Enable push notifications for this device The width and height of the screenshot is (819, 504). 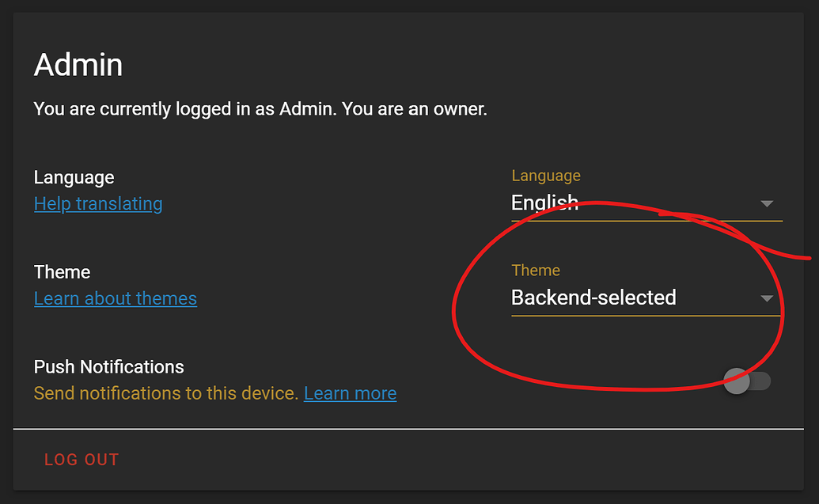click(x=748, y=381)
